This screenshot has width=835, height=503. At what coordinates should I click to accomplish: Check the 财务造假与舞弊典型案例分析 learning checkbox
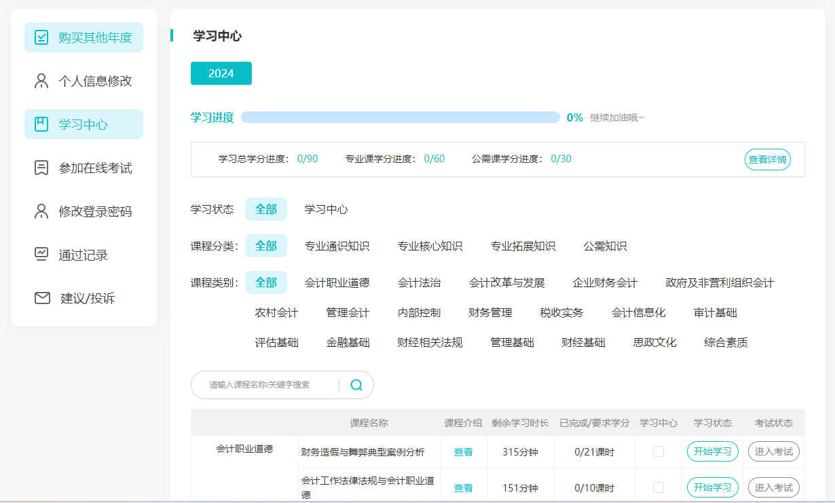point(657,451)
